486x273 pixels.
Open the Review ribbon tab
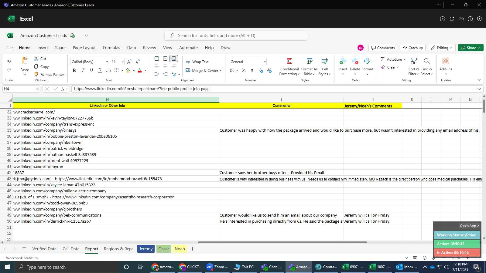149,48
